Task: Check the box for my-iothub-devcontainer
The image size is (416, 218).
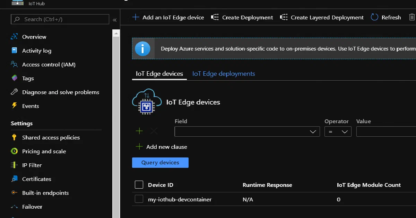Action: pyautogui.click(x=139, y=199)
